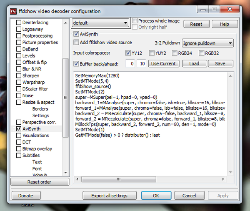Enable the Bitmap overlay checkbox
The height and width of the screenshot is (211, 250).
19,149
